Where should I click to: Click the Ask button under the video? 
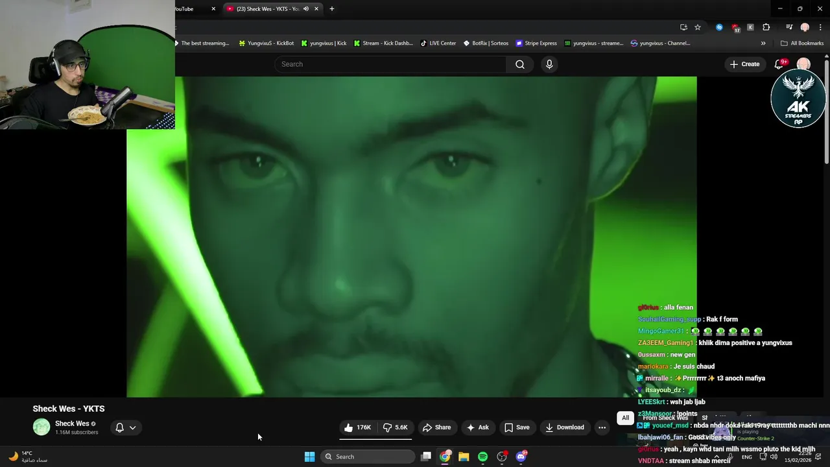pos(477,427)
